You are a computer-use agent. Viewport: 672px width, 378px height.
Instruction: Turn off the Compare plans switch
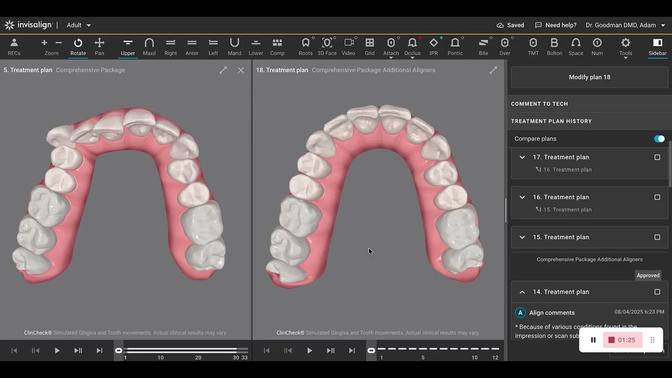point(659,139)
